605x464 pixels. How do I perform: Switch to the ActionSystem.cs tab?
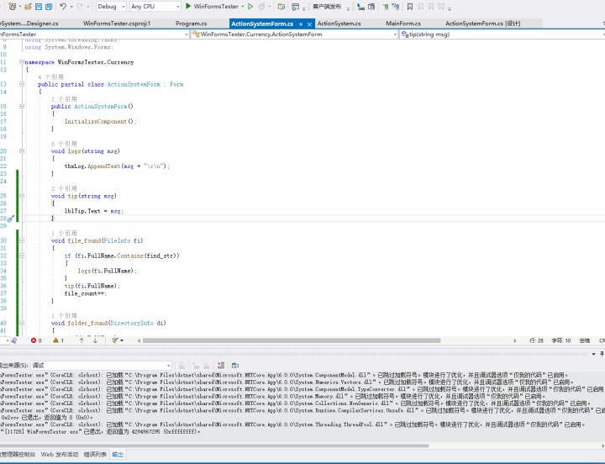click(339, 24)
